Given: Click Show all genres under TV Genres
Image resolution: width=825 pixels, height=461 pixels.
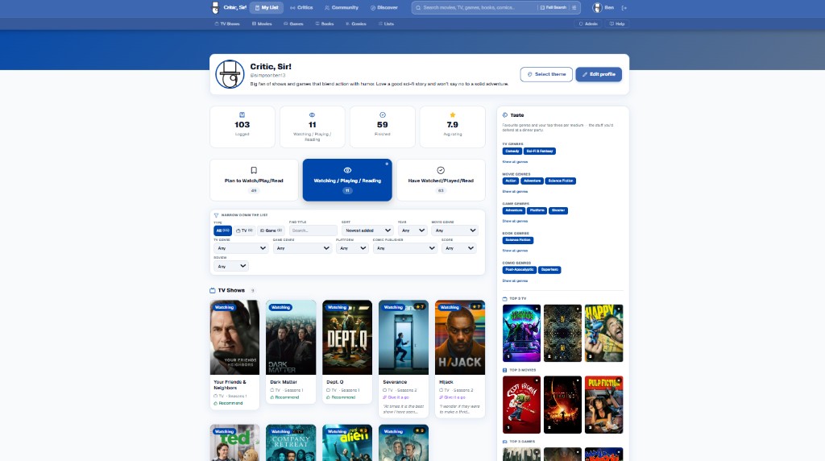Looking at the screenshot, I should (515, 162).
